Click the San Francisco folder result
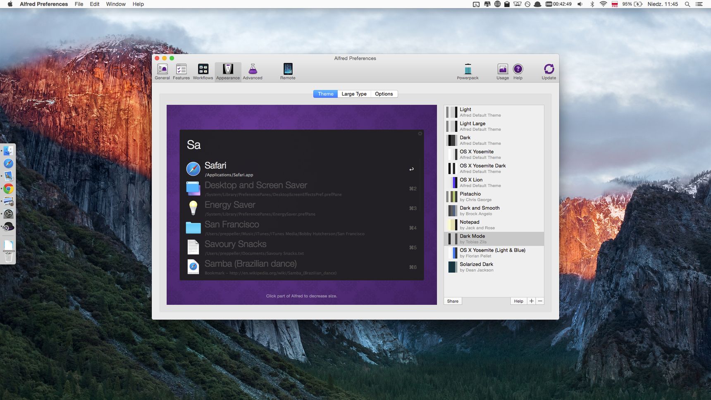The height and width of the screenshot is (400, 711). [302, 228]
